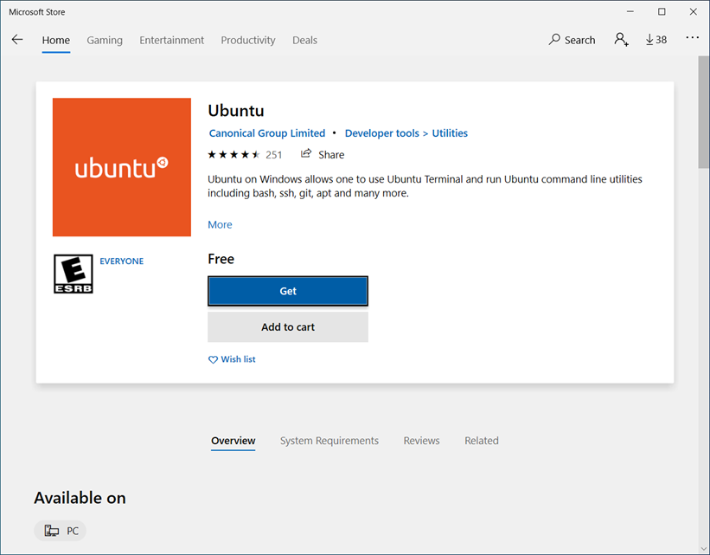Switch to the Gaming tab

105,41
